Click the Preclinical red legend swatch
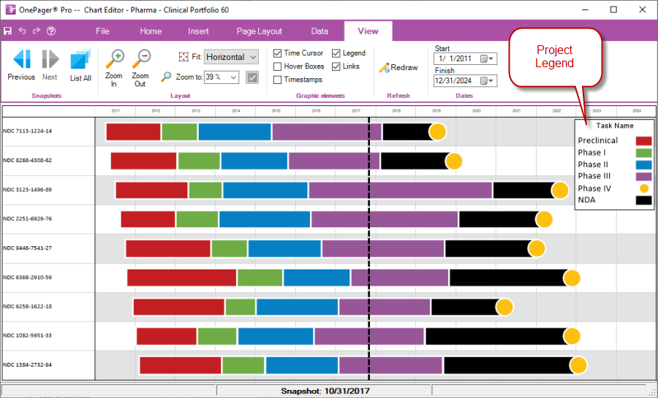Viewport: 658px width, 398px height. coord(643,141)
